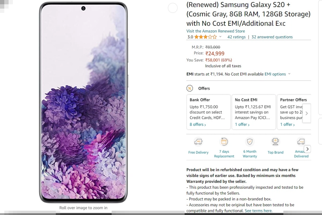Expand the rating breakdown chevron
The width and height of the screenshot is (322, 215).
[x=220, y=37]
